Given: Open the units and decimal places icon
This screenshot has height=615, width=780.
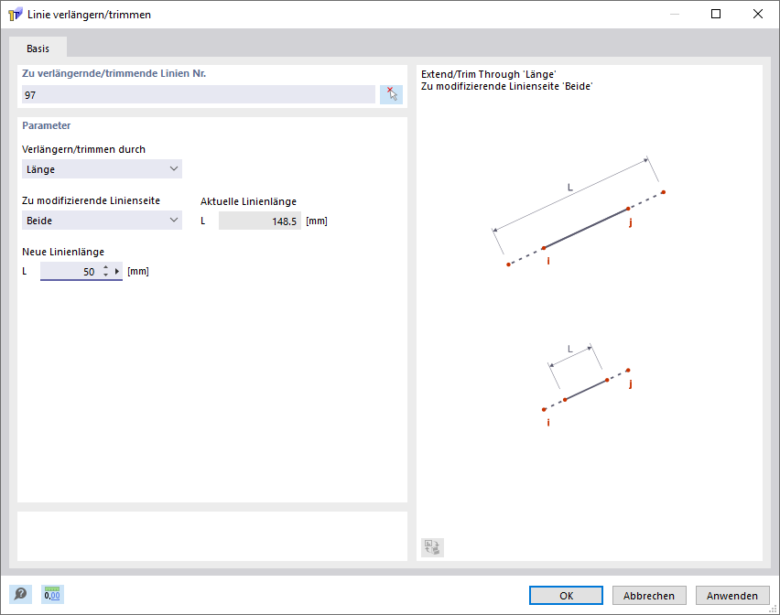Looking at the screenshot, I should coord(52,594).
